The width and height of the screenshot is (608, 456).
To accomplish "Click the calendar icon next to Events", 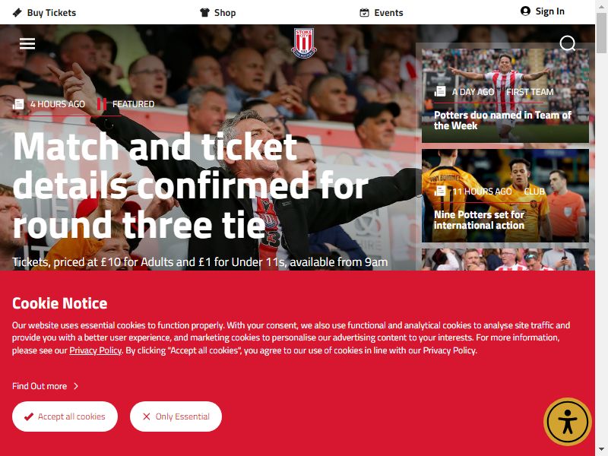I will (364, 13).
